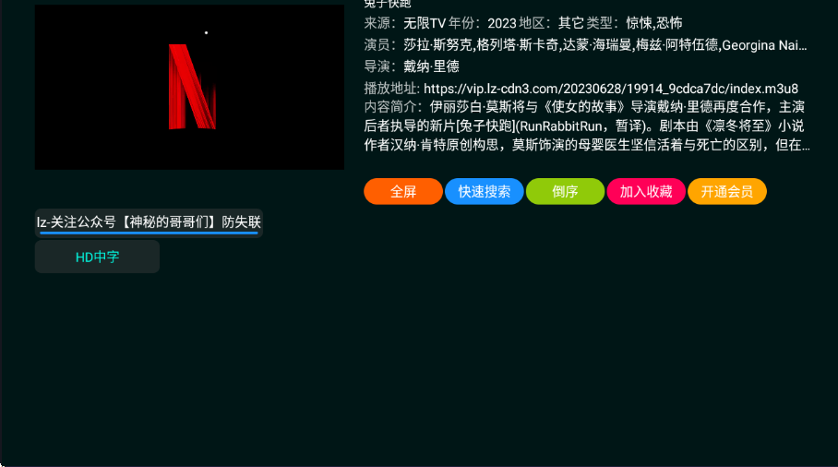Click the 演员 cast list line

coord(586,45)
